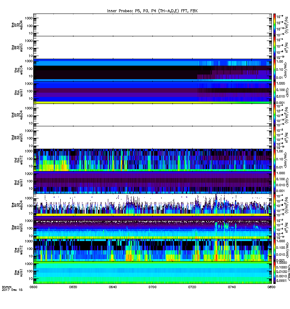Click the color bar beside tha fff edc34 panel
The height and width of the screenshot is (309, 290).
tap(275, 25)
